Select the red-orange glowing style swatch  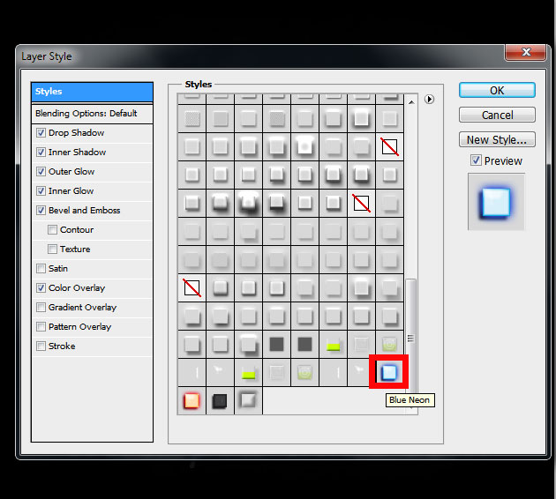(x=192, y=401)
